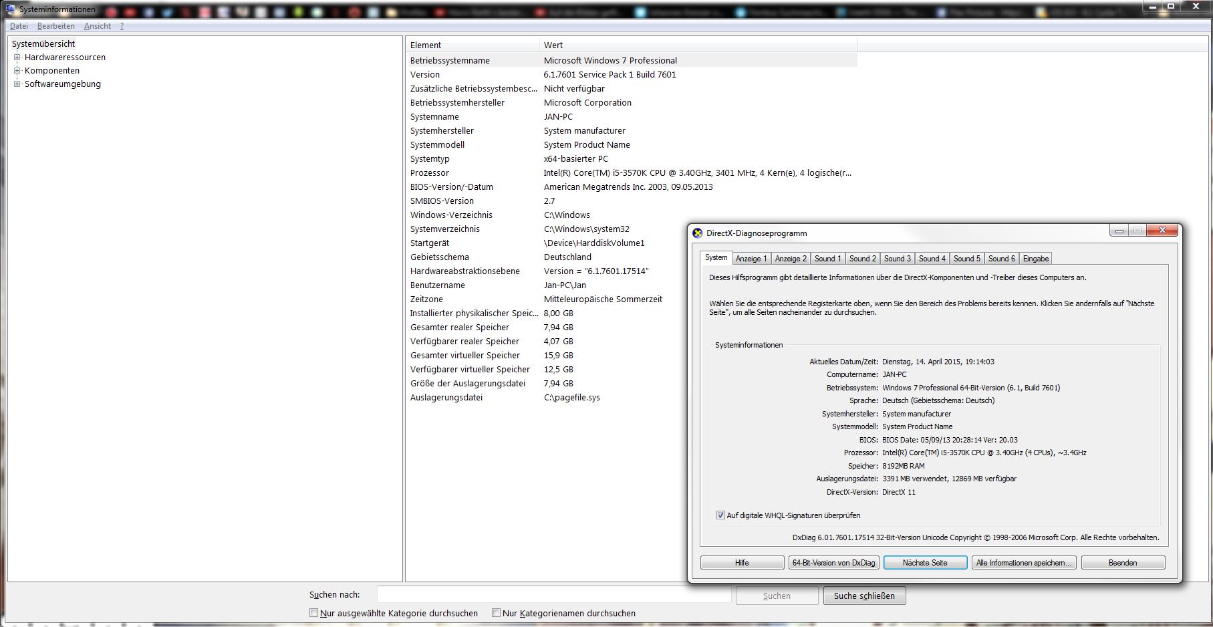Screen dimensions: 1213x627
Task: Select the SMBIOS-Version row
Action: tap(632, 201)
